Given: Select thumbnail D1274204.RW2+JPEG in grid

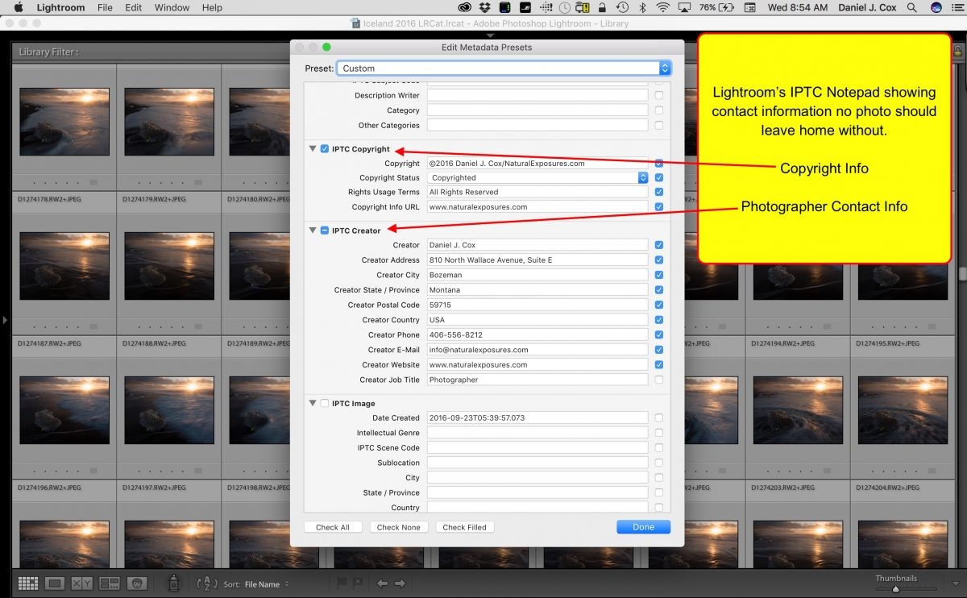Looking at the screenshot, I should click(902, 542).
